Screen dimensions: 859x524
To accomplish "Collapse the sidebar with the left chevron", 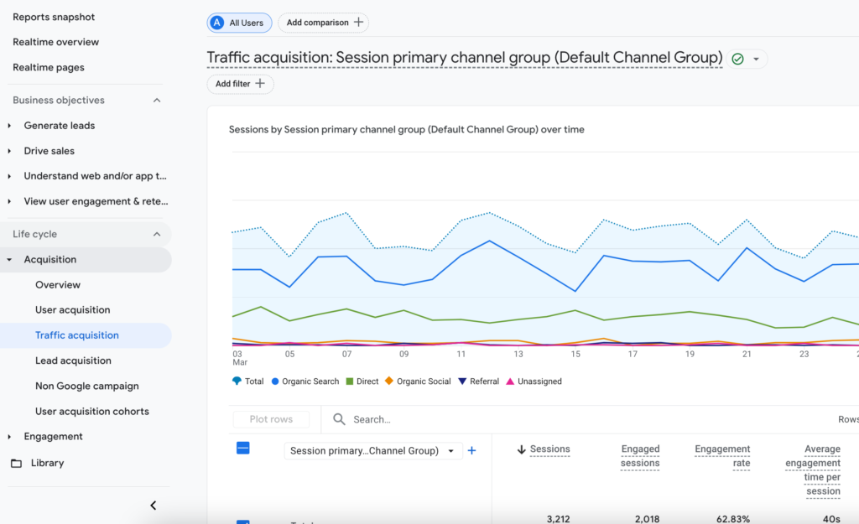I will tap(153, 506).
